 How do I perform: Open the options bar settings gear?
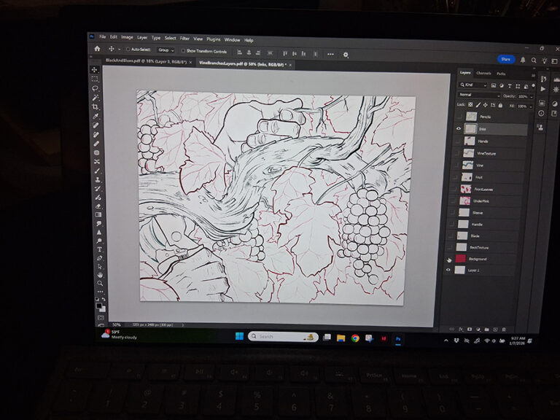pos(346,54)
